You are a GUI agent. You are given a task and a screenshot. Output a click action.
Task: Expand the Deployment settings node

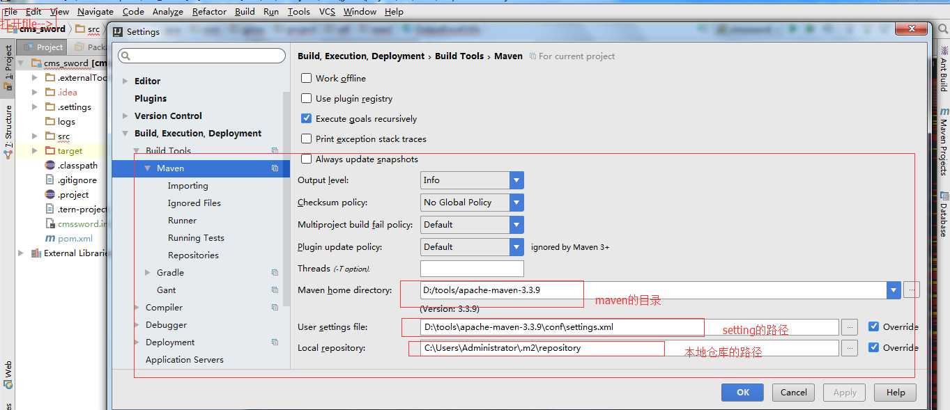(136, 342)
